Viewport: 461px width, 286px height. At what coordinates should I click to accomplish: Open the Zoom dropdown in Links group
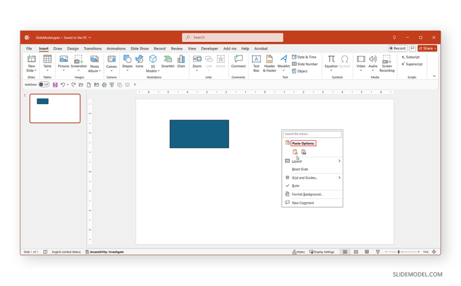pos(197,70)
